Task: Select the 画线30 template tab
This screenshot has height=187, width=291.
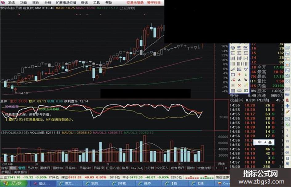Action: pyautogui.click(x=58, y=168)
